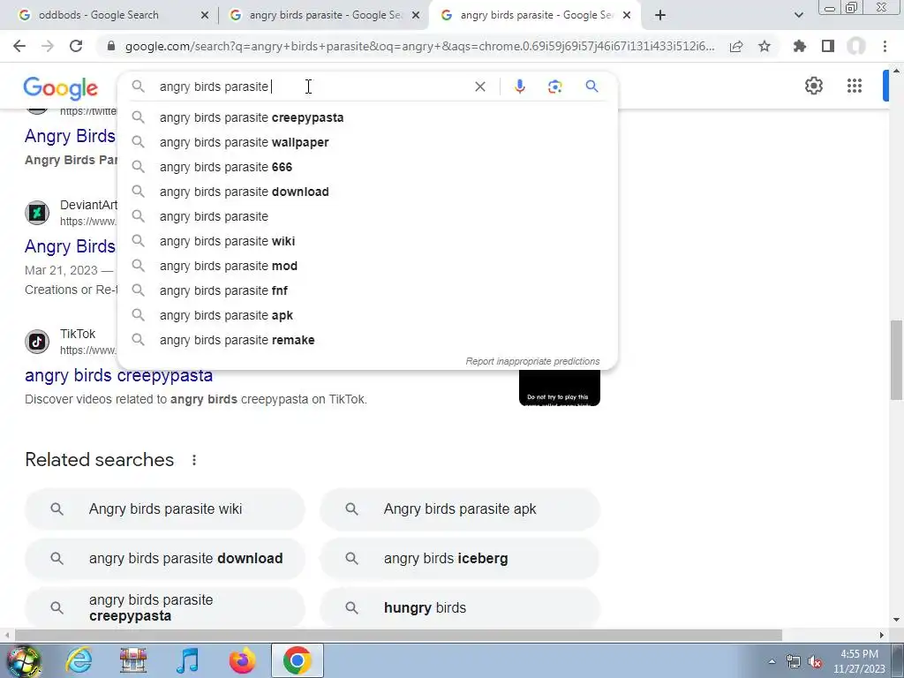Open the tab search dropdown arrow
The image size is (904, 678).
798,15
